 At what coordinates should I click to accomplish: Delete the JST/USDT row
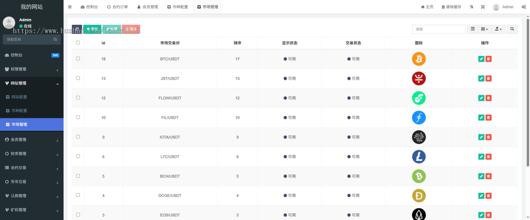pos(488,78)
